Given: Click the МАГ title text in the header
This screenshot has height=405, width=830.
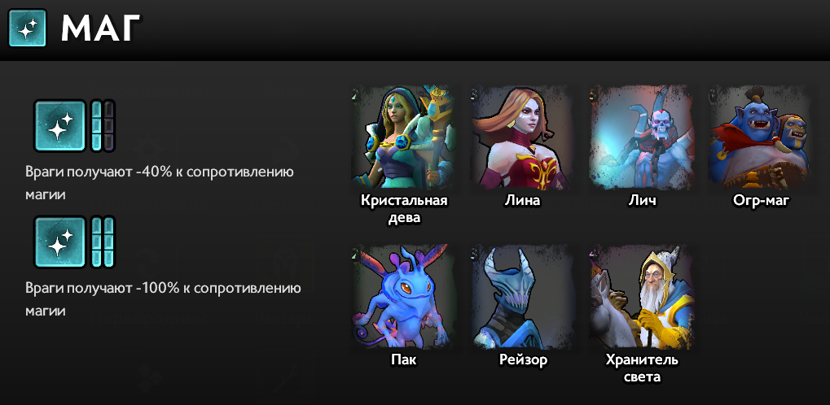Looking at the screenshot, I should 100,28.
